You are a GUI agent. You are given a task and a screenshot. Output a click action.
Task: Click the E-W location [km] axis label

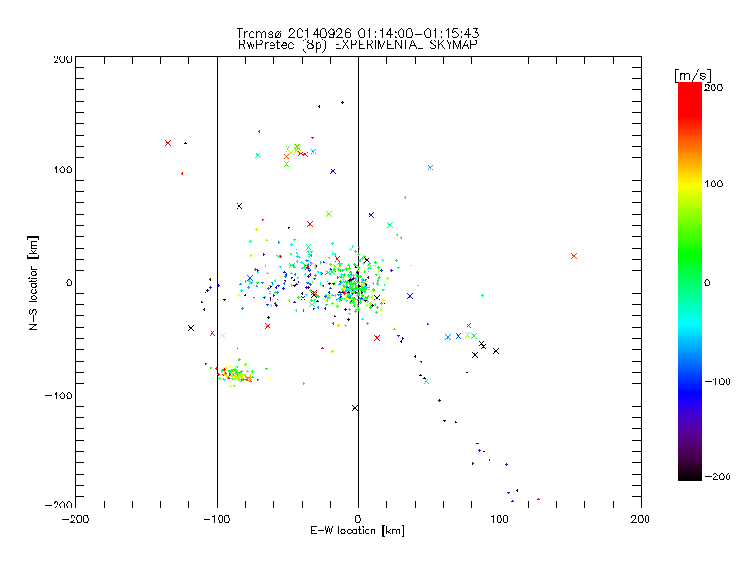(x=357, y=531)
